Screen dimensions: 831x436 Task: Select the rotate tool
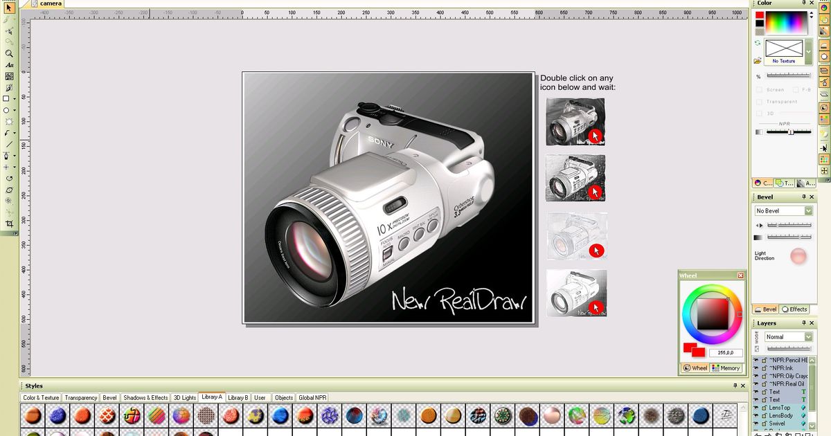(9, 178)
